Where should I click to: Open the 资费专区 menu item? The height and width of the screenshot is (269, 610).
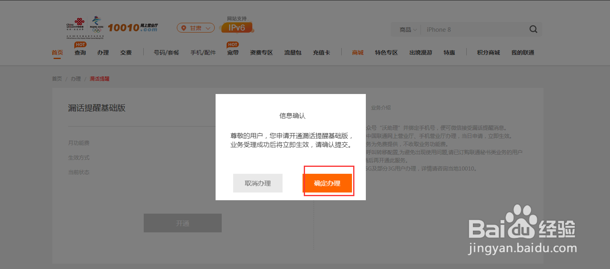coord(261,52)
